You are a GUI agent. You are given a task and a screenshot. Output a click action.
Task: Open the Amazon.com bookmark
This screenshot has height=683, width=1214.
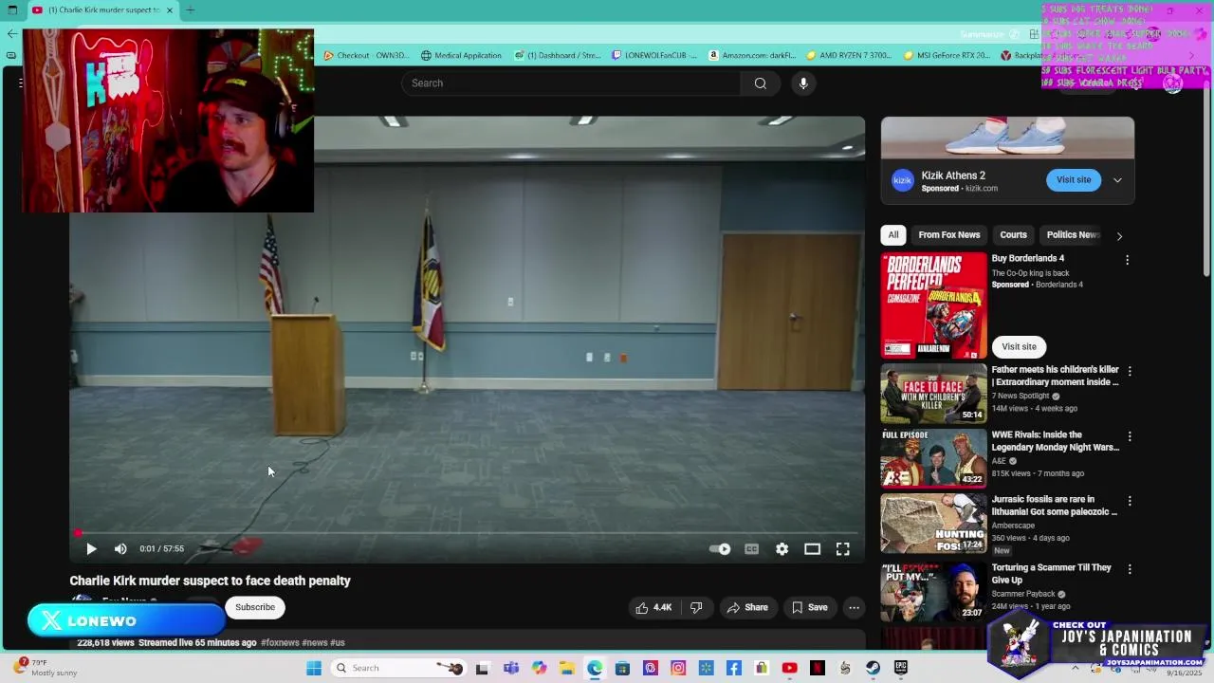(x=752, y=55)
